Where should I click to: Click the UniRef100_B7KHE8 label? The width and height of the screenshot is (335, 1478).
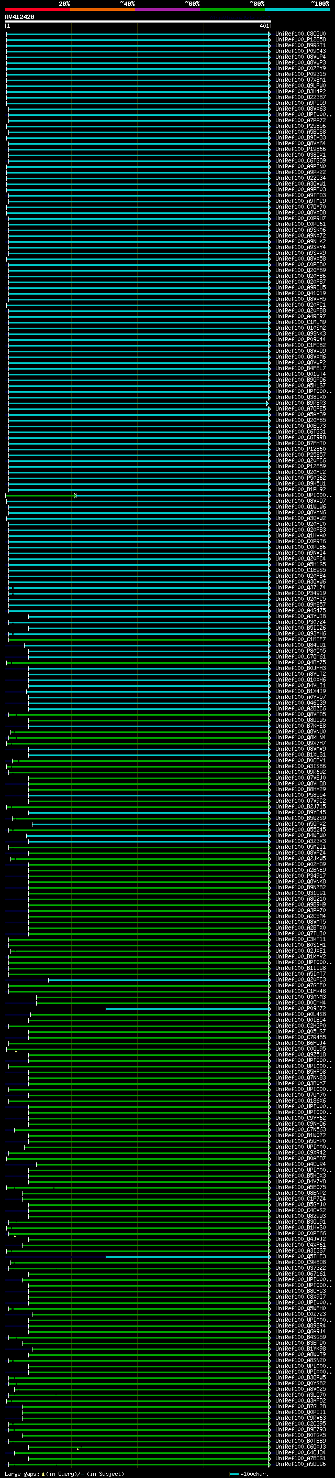point(300,726)
